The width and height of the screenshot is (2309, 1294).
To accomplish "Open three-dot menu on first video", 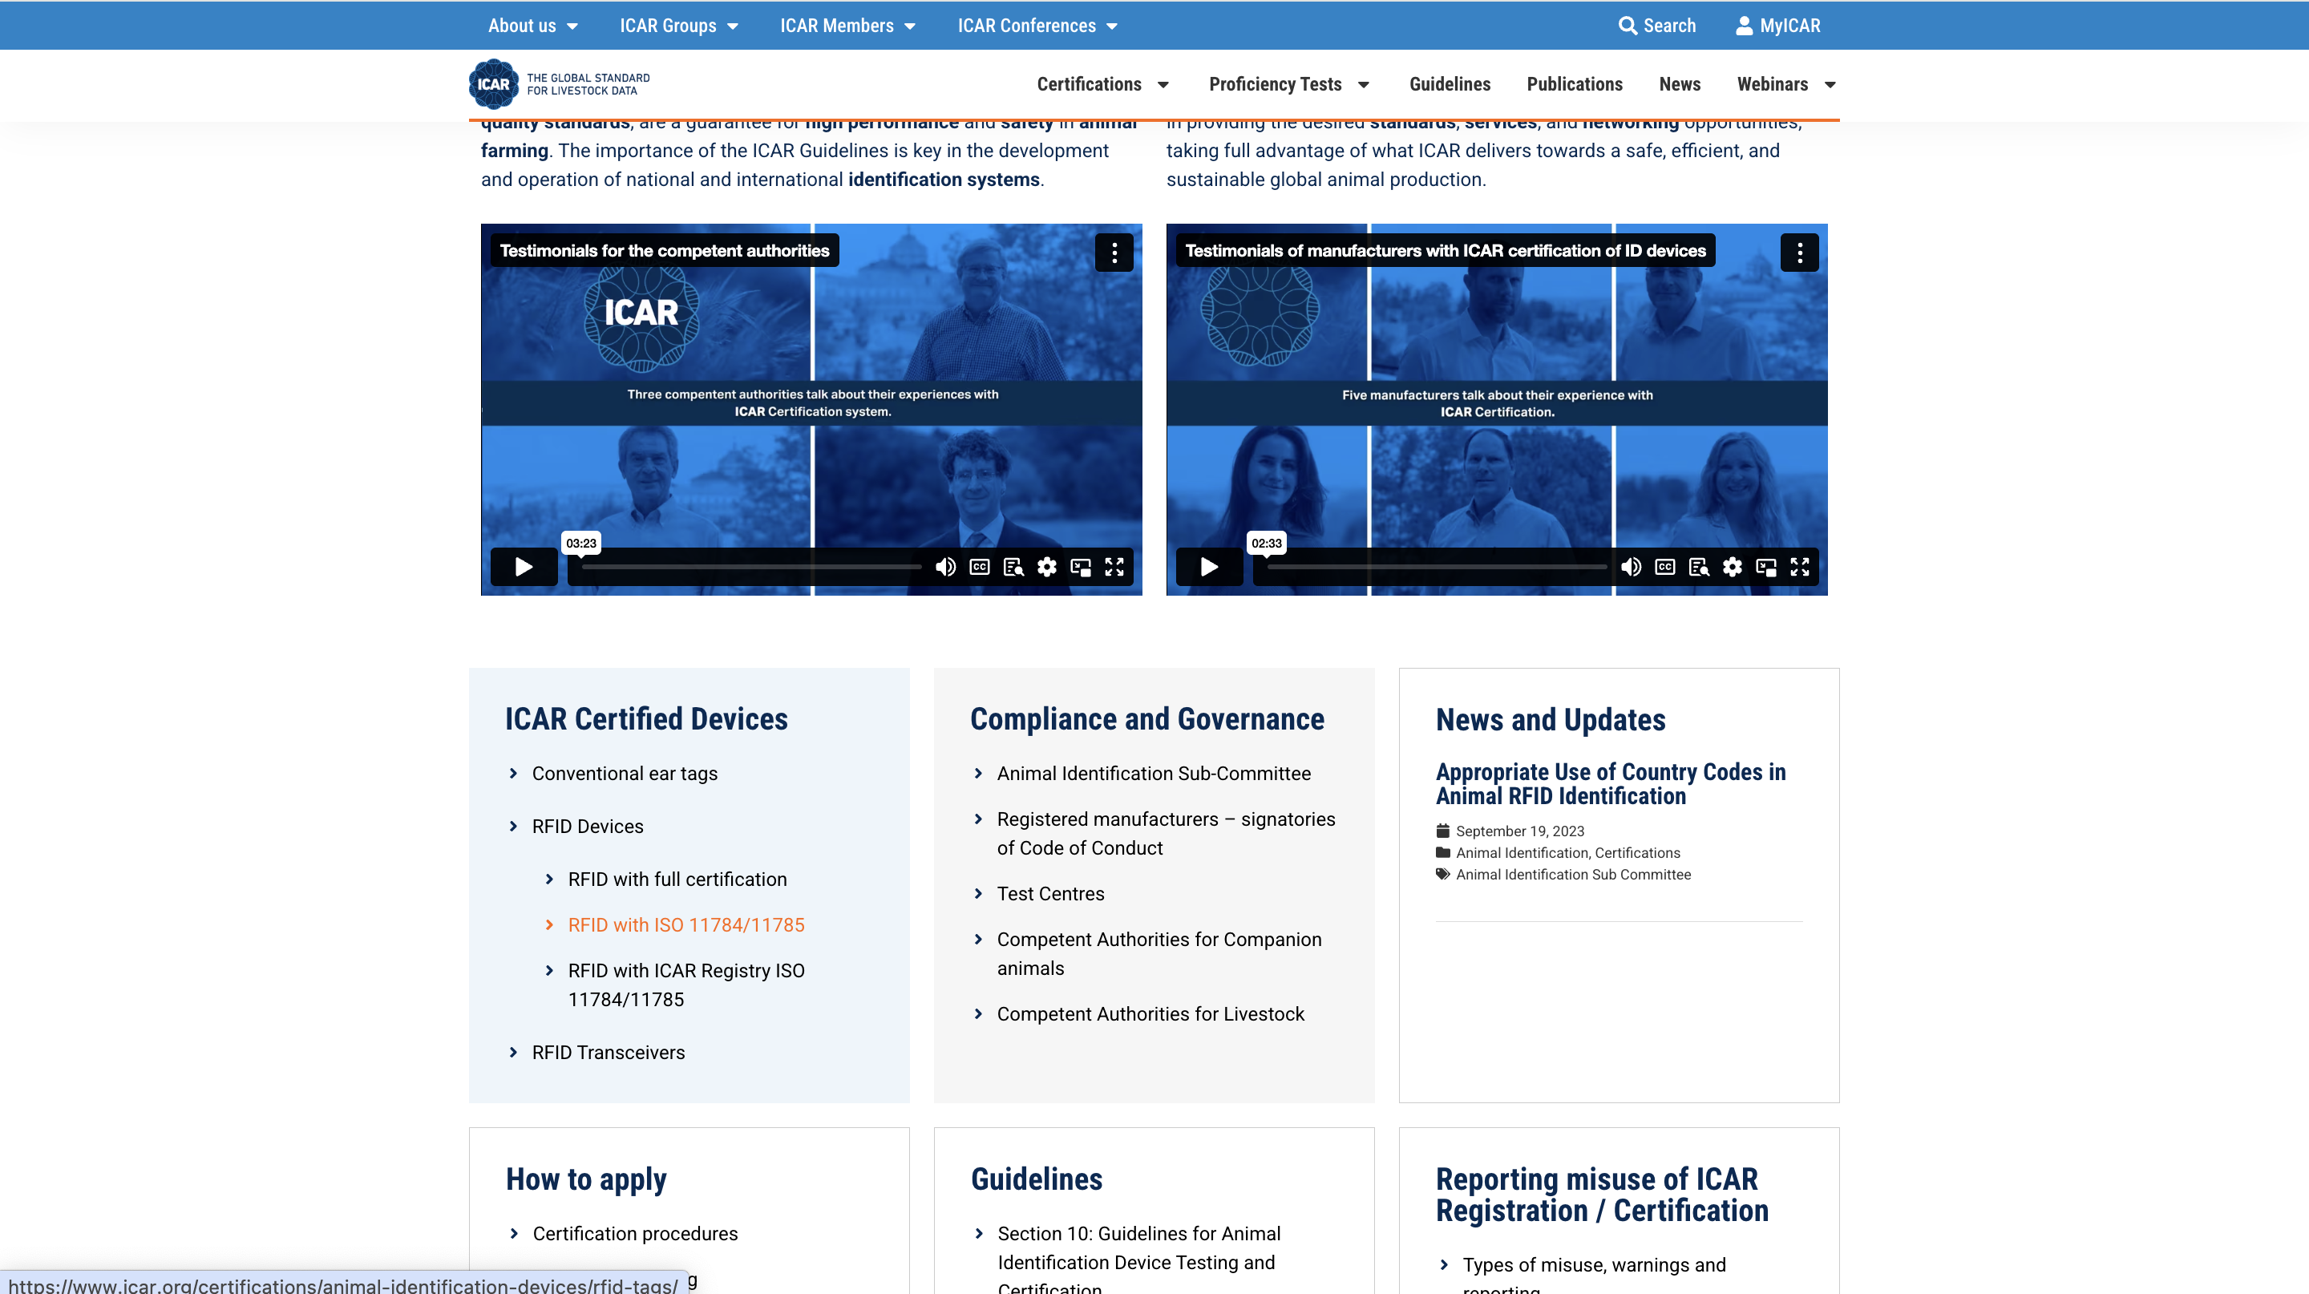I will (1114, 253).
